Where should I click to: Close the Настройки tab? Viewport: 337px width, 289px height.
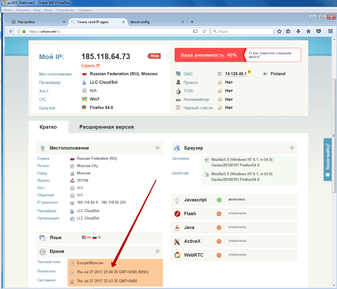tap(64, 22)
